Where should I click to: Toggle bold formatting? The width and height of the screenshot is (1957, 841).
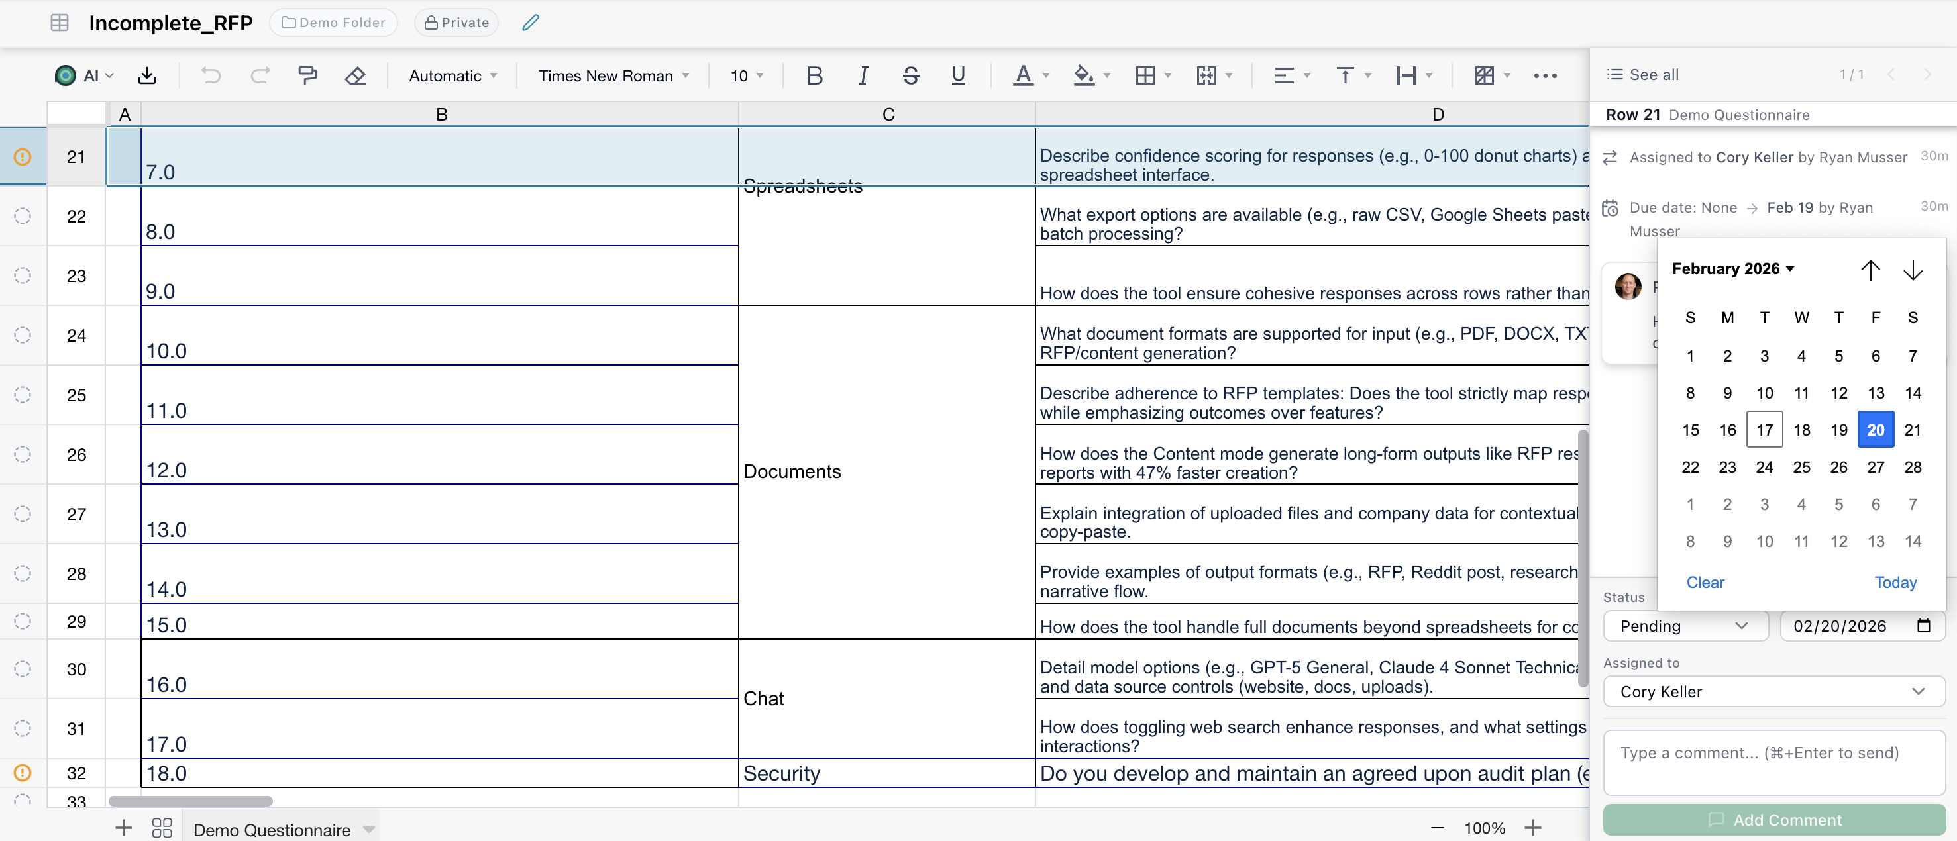point(814,75)
